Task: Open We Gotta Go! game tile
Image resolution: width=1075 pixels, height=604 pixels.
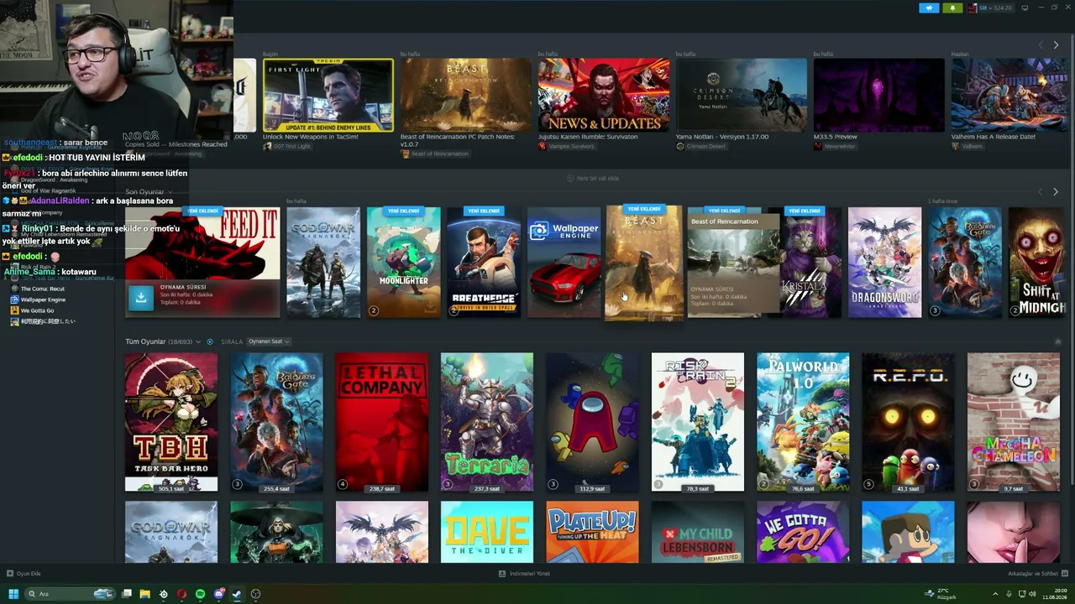Action: pyautogui.click(x=803, y=532)
